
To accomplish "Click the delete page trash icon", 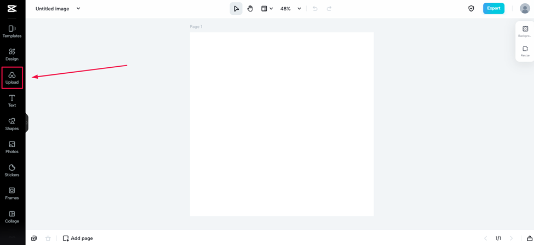I will pyautogui.click(x=48, y=238).
